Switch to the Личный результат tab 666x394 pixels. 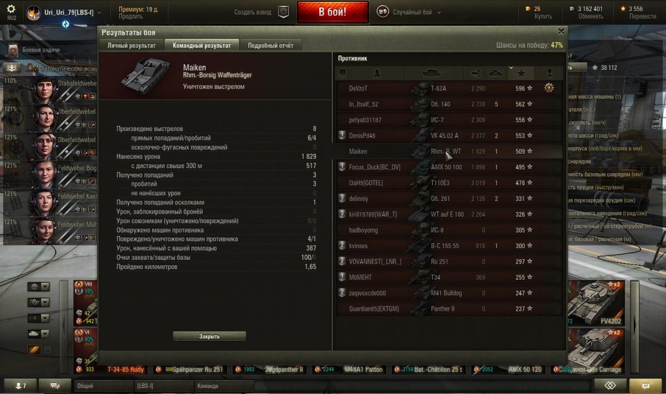coord(132,46)
